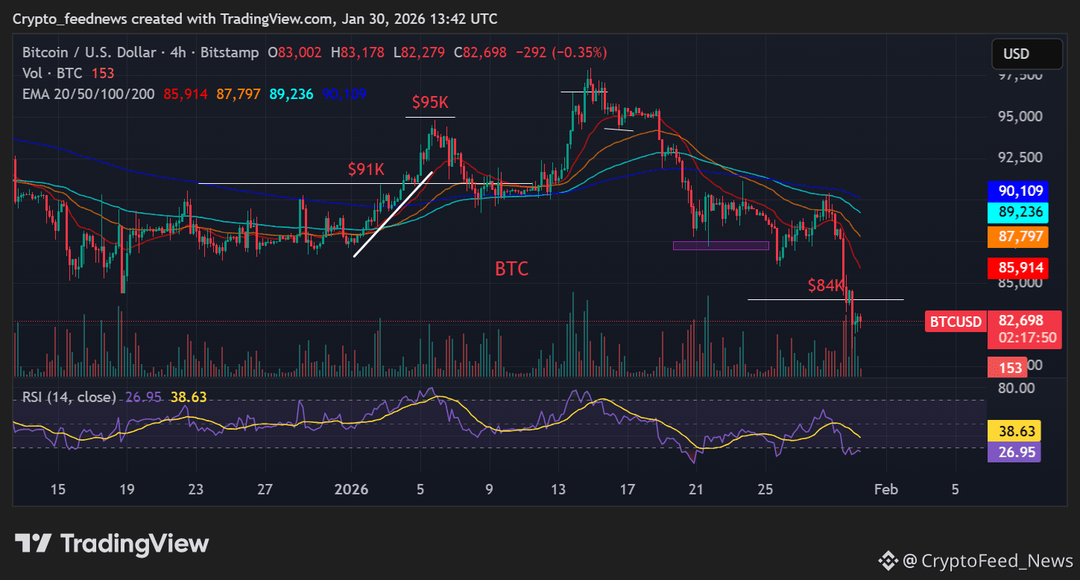Click date 23 on the time axis
1080x580 pixels.
coord(196,489)
